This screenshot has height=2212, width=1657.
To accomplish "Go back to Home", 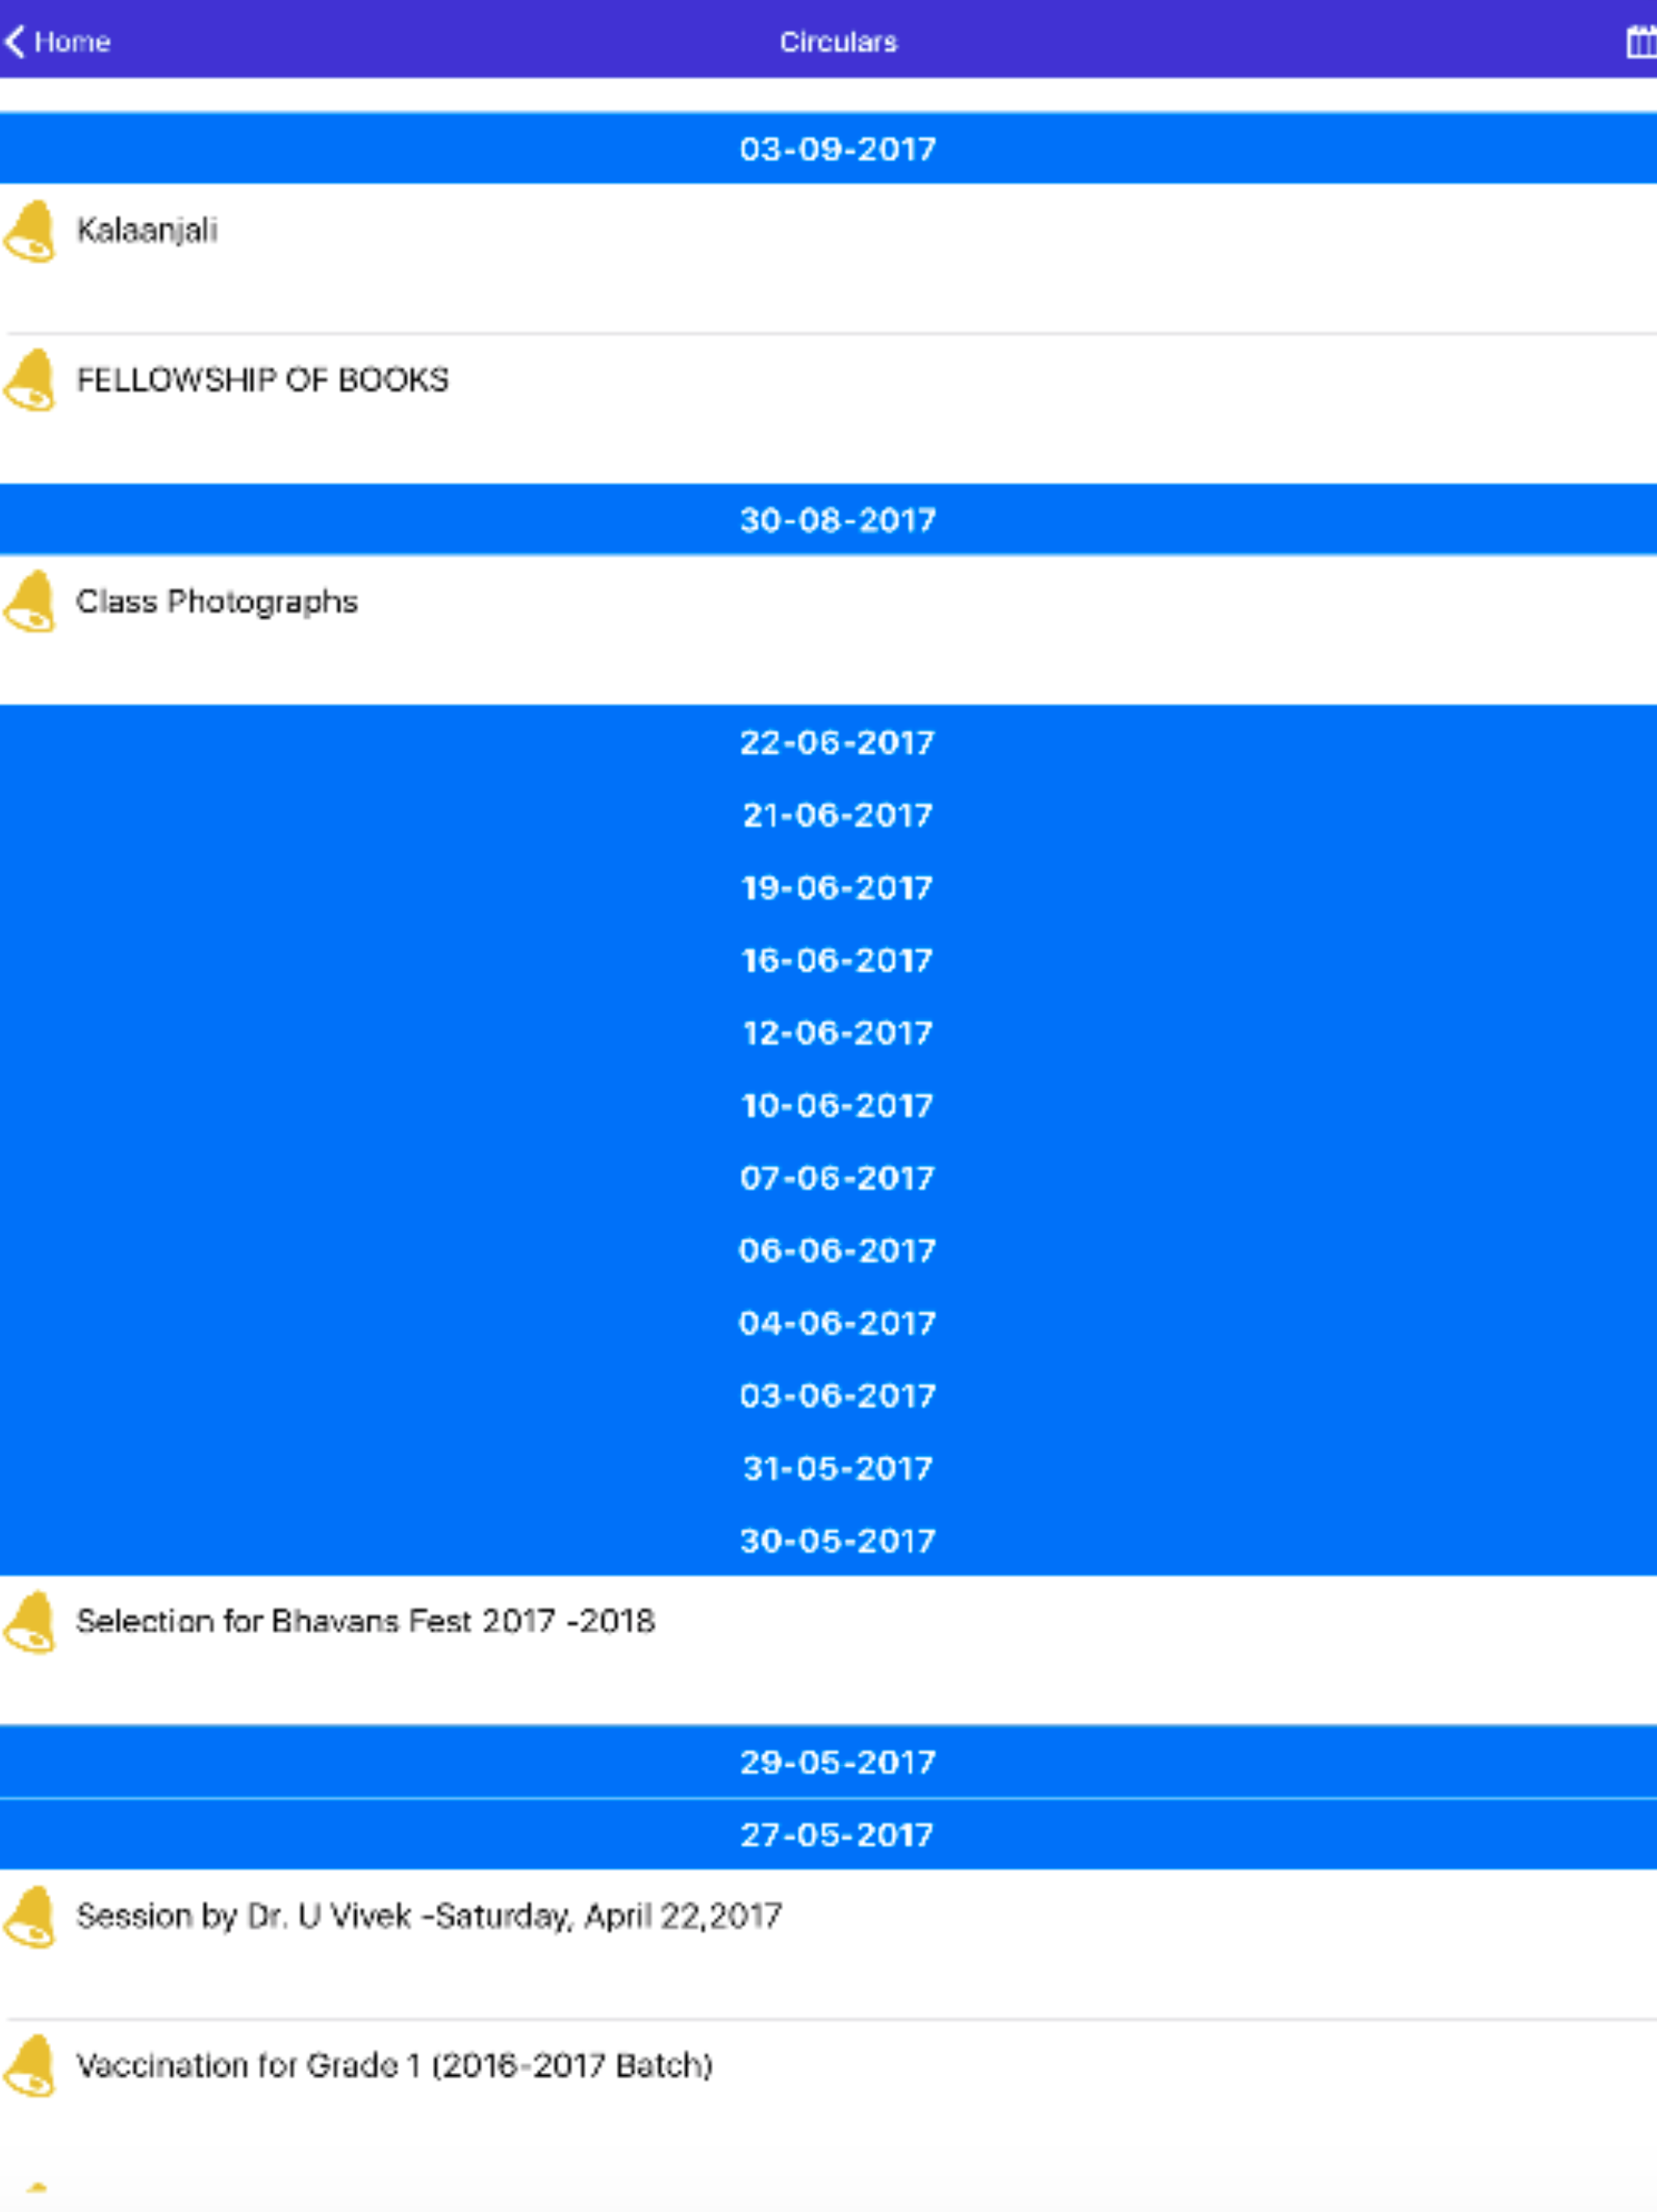I will click(x=57, y=42).
